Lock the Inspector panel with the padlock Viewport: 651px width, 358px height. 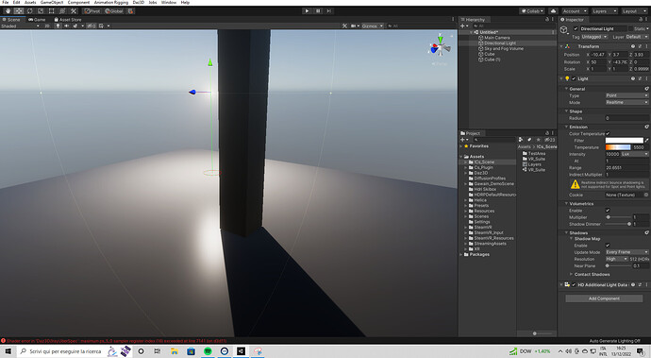[641, 19]
